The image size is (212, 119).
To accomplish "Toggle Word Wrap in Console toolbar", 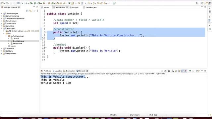I will 179,71.
